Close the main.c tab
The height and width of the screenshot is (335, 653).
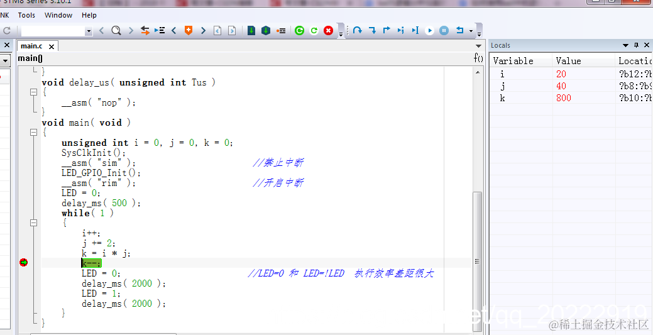(52, 47)
